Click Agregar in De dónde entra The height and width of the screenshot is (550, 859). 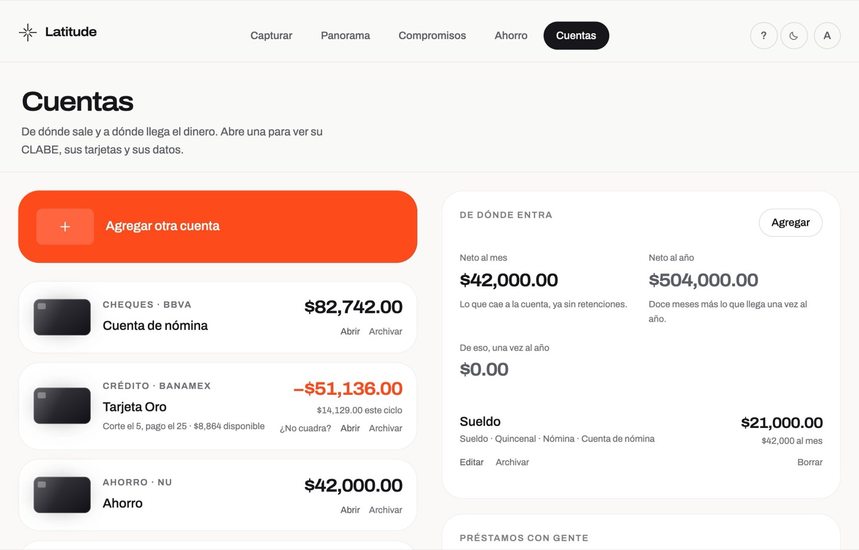790,223
